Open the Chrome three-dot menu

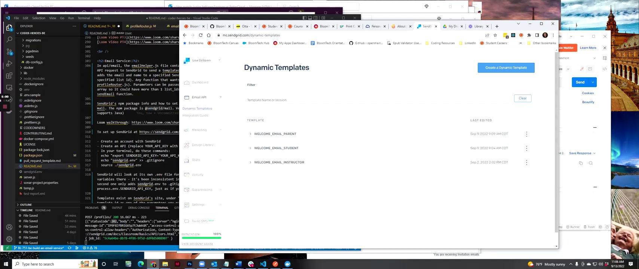point(553,35)
